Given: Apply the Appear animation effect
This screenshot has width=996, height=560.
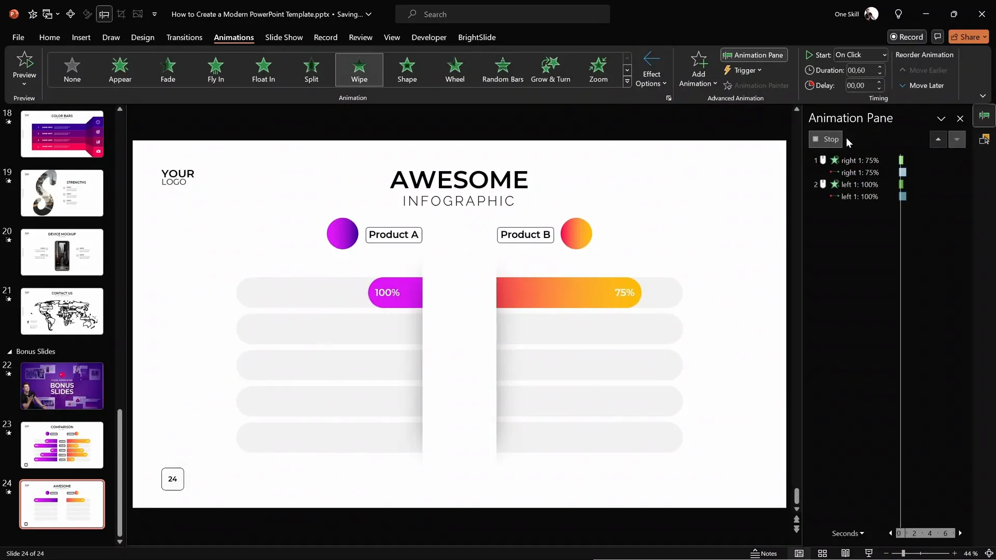Looking at the screenshot, I should point(120,69).
